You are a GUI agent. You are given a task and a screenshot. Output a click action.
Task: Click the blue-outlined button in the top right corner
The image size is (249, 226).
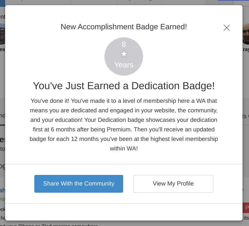225,2
